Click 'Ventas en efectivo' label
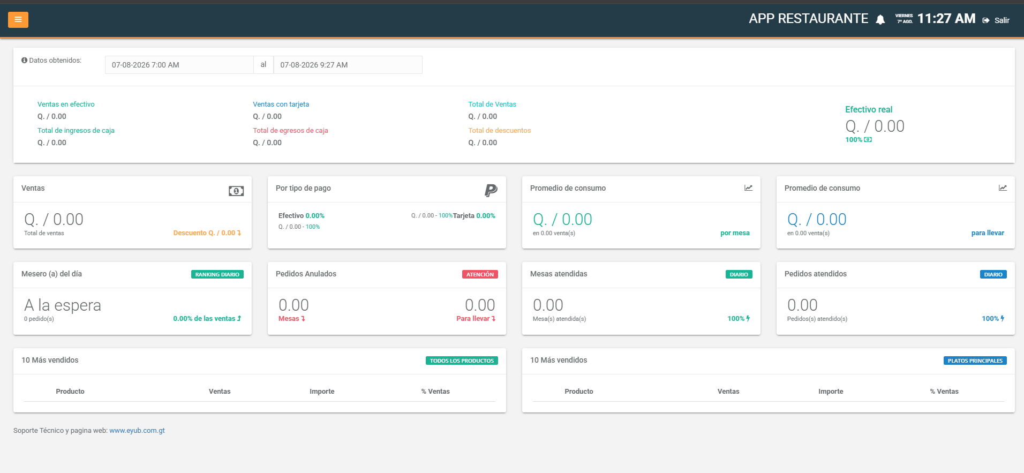 66,104
